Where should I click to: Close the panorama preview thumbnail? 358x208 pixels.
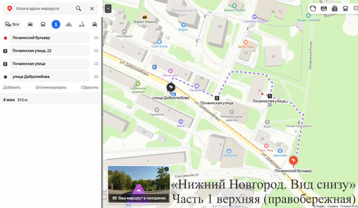tap(166, 169)
